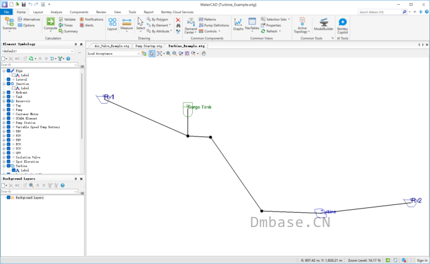Viewport: 430px width, 264px height.
Task: Toggle the Reservoir checkbox
Action: [8, 101]
